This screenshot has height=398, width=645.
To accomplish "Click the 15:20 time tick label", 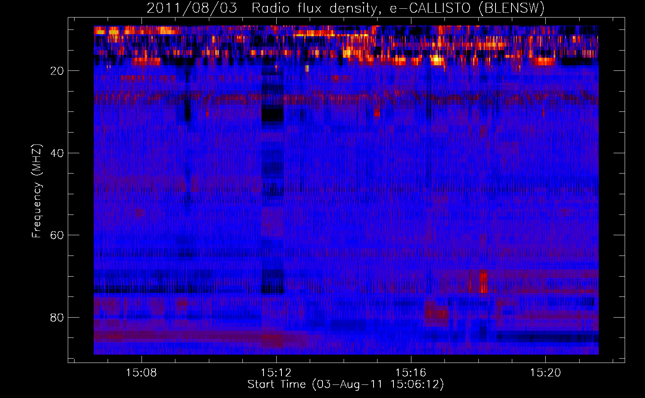I will tap(545, 373).
